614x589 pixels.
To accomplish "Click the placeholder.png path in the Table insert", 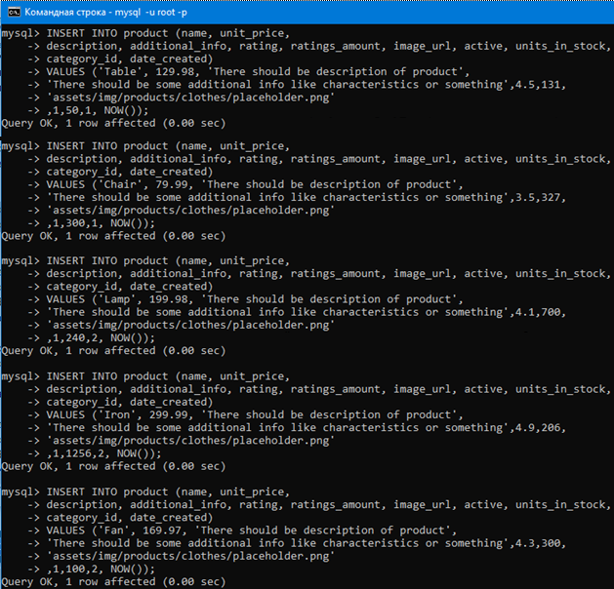I will tap(190, 98).
